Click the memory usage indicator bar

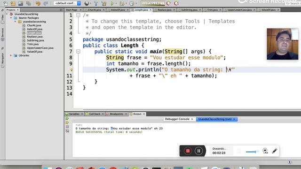click(x=152, y=3)
